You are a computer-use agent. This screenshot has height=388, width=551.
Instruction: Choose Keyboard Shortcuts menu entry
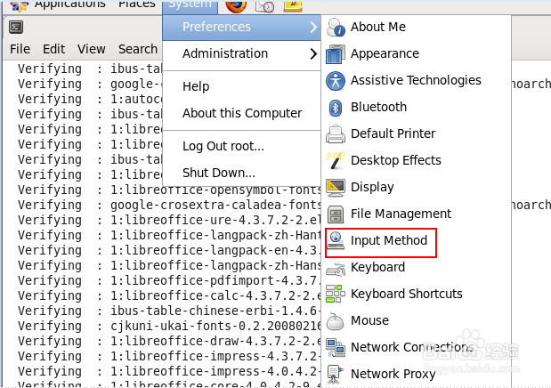(x=406, y=295)
